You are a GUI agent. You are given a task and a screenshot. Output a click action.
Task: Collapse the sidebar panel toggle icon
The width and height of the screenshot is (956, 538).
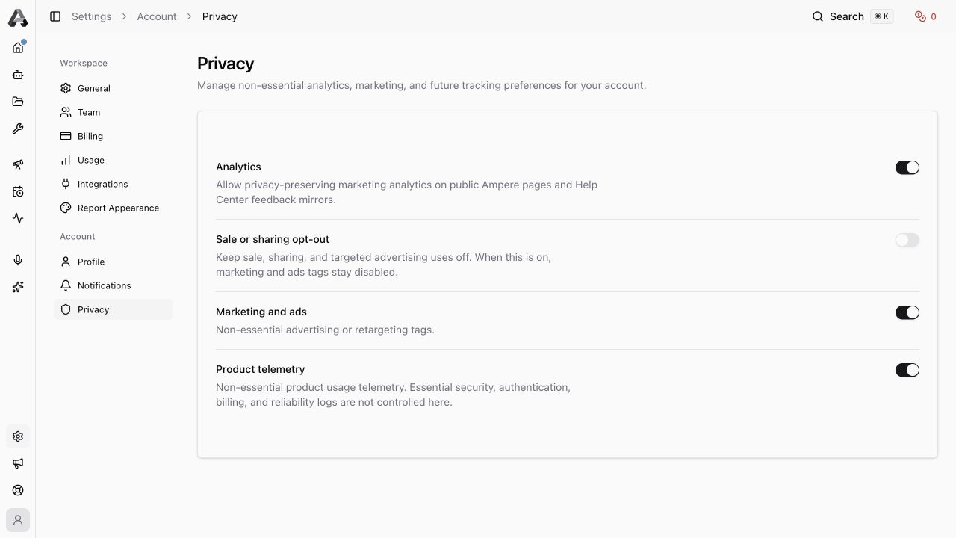click(55, 16)
